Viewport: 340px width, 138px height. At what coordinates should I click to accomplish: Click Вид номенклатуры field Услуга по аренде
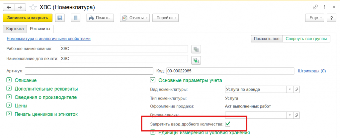pos(256,89)
